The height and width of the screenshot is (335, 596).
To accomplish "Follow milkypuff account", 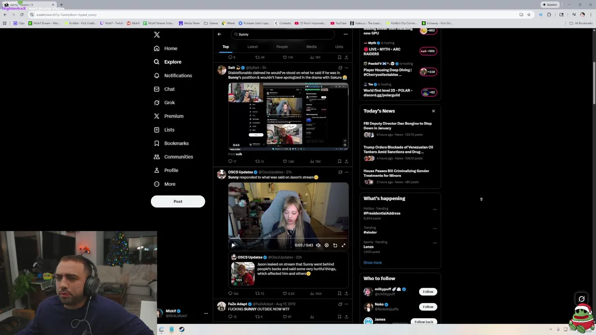I will [428, 292].
